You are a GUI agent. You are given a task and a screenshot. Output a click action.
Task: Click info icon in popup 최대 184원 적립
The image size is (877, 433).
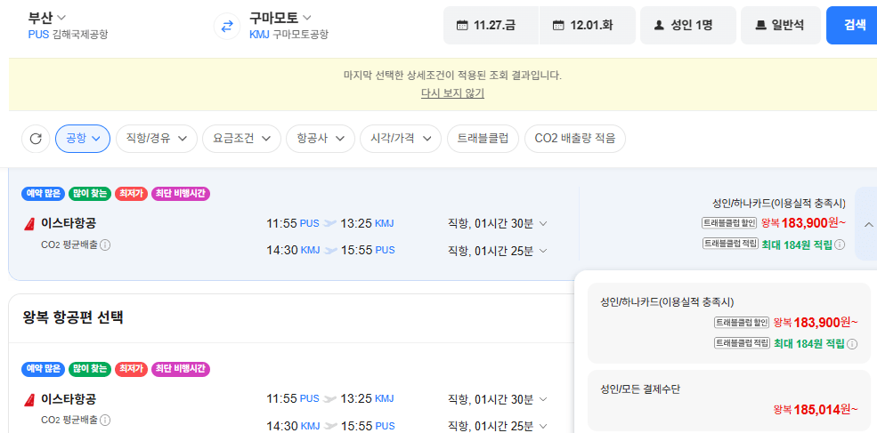pyautogui.click(x=852, y=343)
